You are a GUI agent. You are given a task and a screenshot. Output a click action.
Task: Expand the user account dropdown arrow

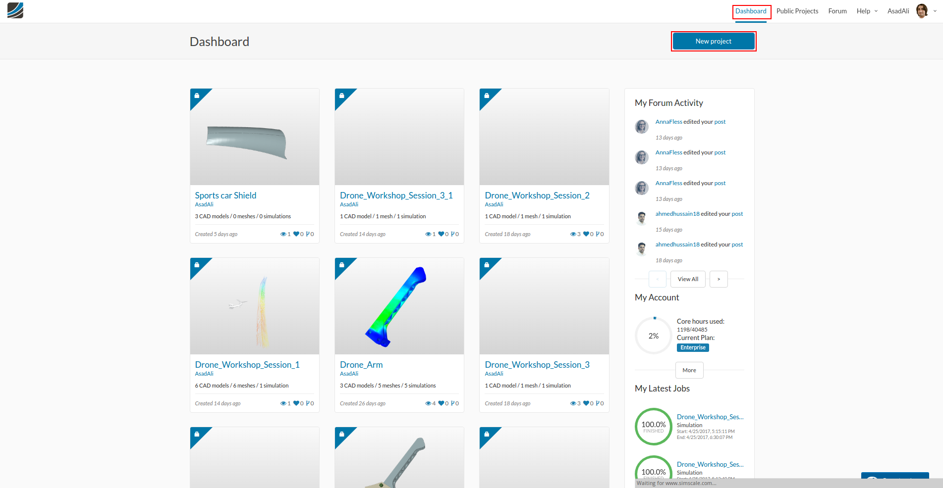point(935,11)
